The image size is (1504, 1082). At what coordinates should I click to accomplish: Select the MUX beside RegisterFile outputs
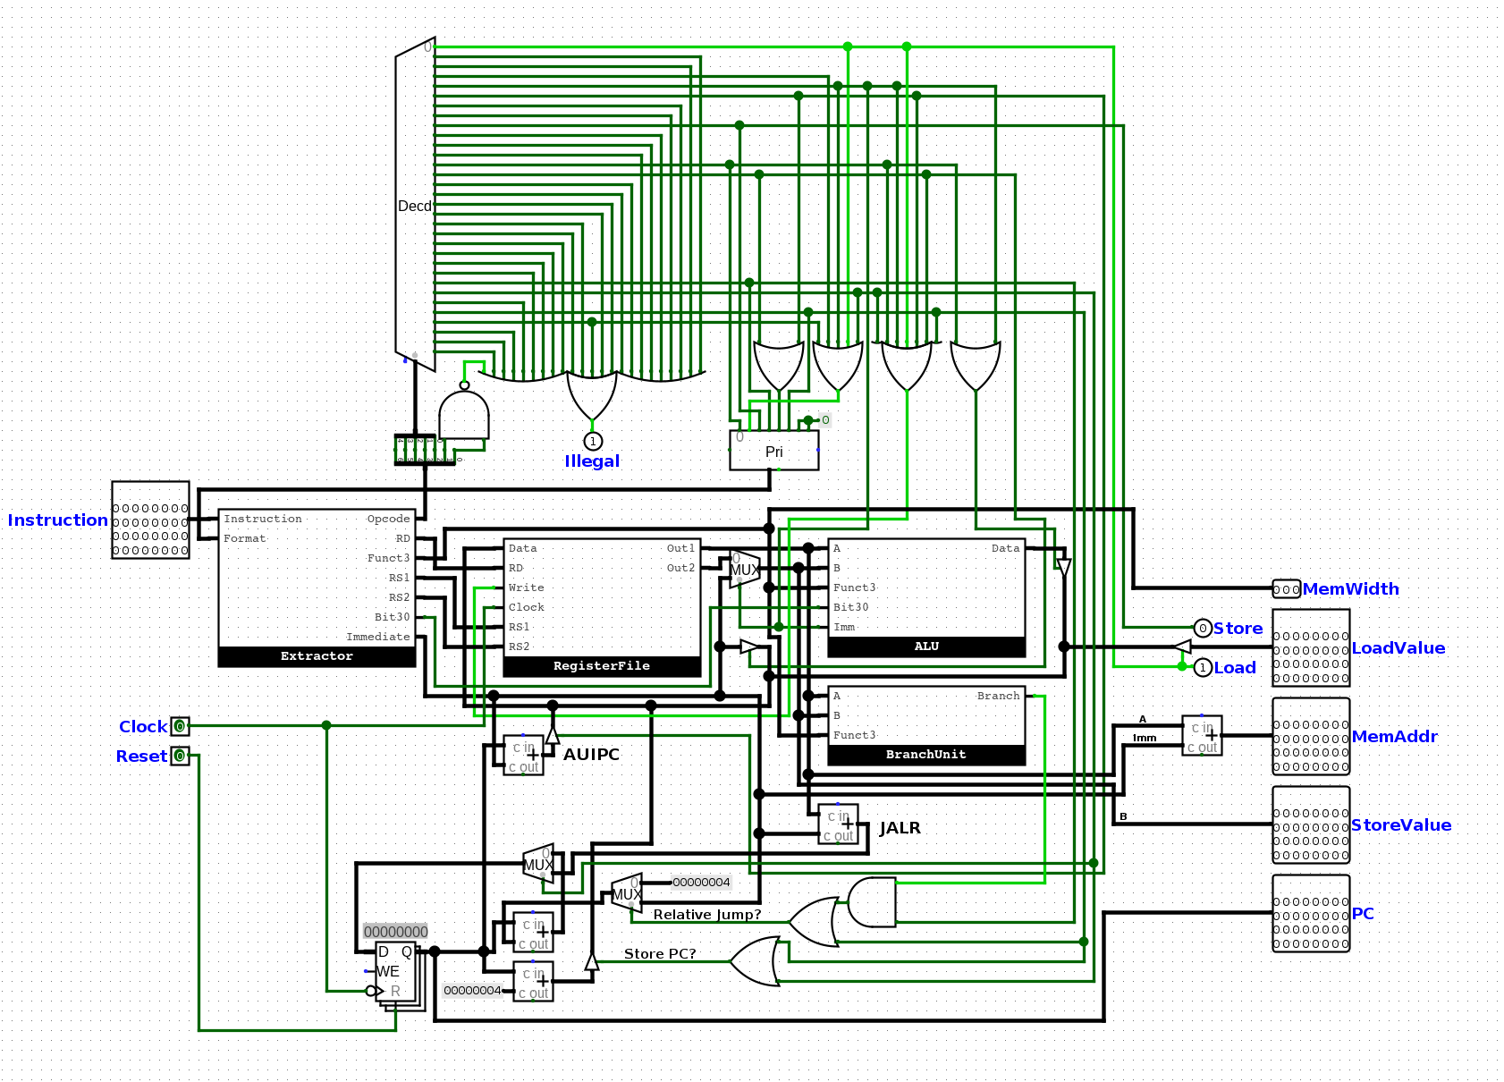[744, 569]
